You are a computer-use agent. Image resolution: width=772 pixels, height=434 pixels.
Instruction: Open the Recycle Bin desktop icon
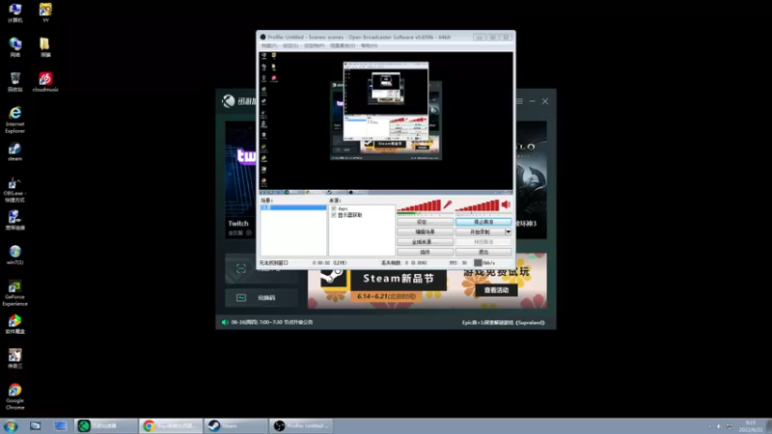14,82
